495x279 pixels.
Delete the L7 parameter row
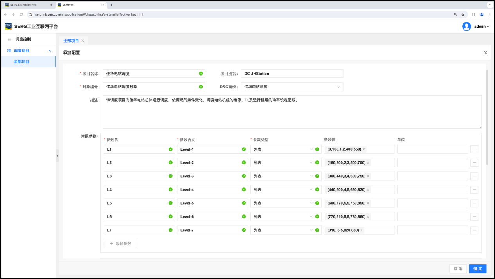point(474,230)
